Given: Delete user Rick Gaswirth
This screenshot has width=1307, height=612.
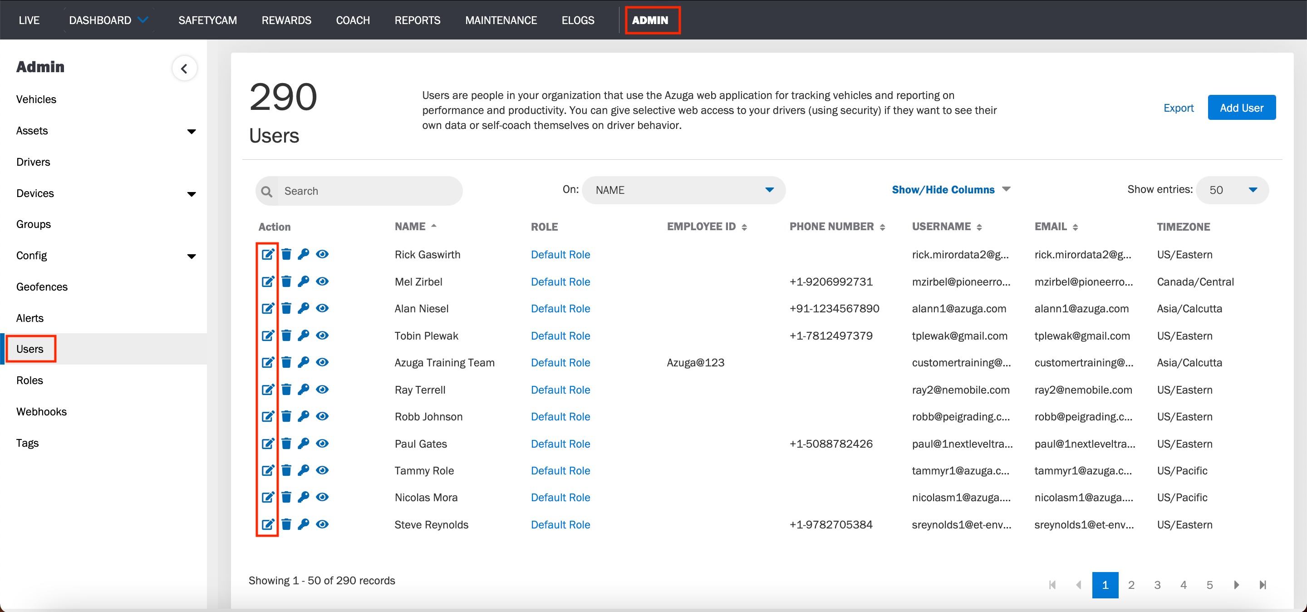Looking at the screenshot, I should coord(287,254).
